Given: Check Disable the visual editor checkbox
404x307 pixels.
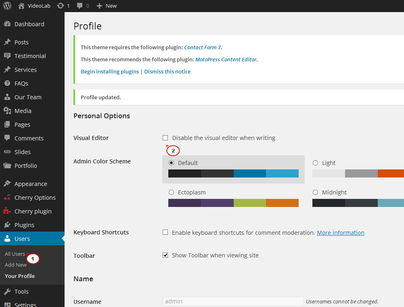Looking at the screenshot, I should click(x=165, y=138).
